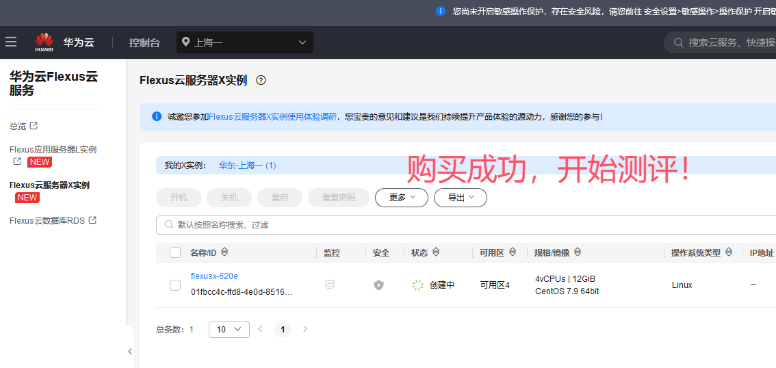Click external link icon next to Flexus云数据库RDS
Image resolution: width=776 pixels, height=368 pixels.
tap(92, 220)
